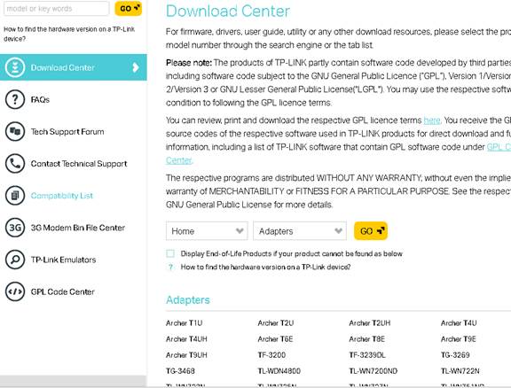Open hardware version help link below the checkbox
Screen dimensions: 511x388
[265, 268]
